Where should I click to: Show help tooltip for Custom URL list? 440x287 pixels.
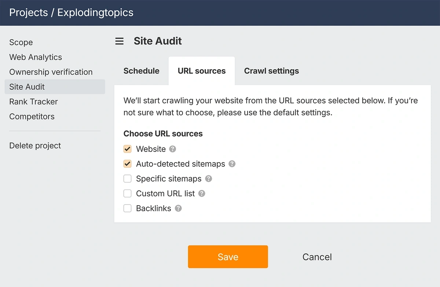[202, 193]
